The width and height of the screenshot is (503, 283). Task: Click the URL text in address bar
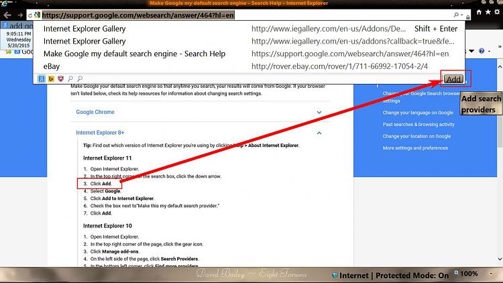pos(138,15)
